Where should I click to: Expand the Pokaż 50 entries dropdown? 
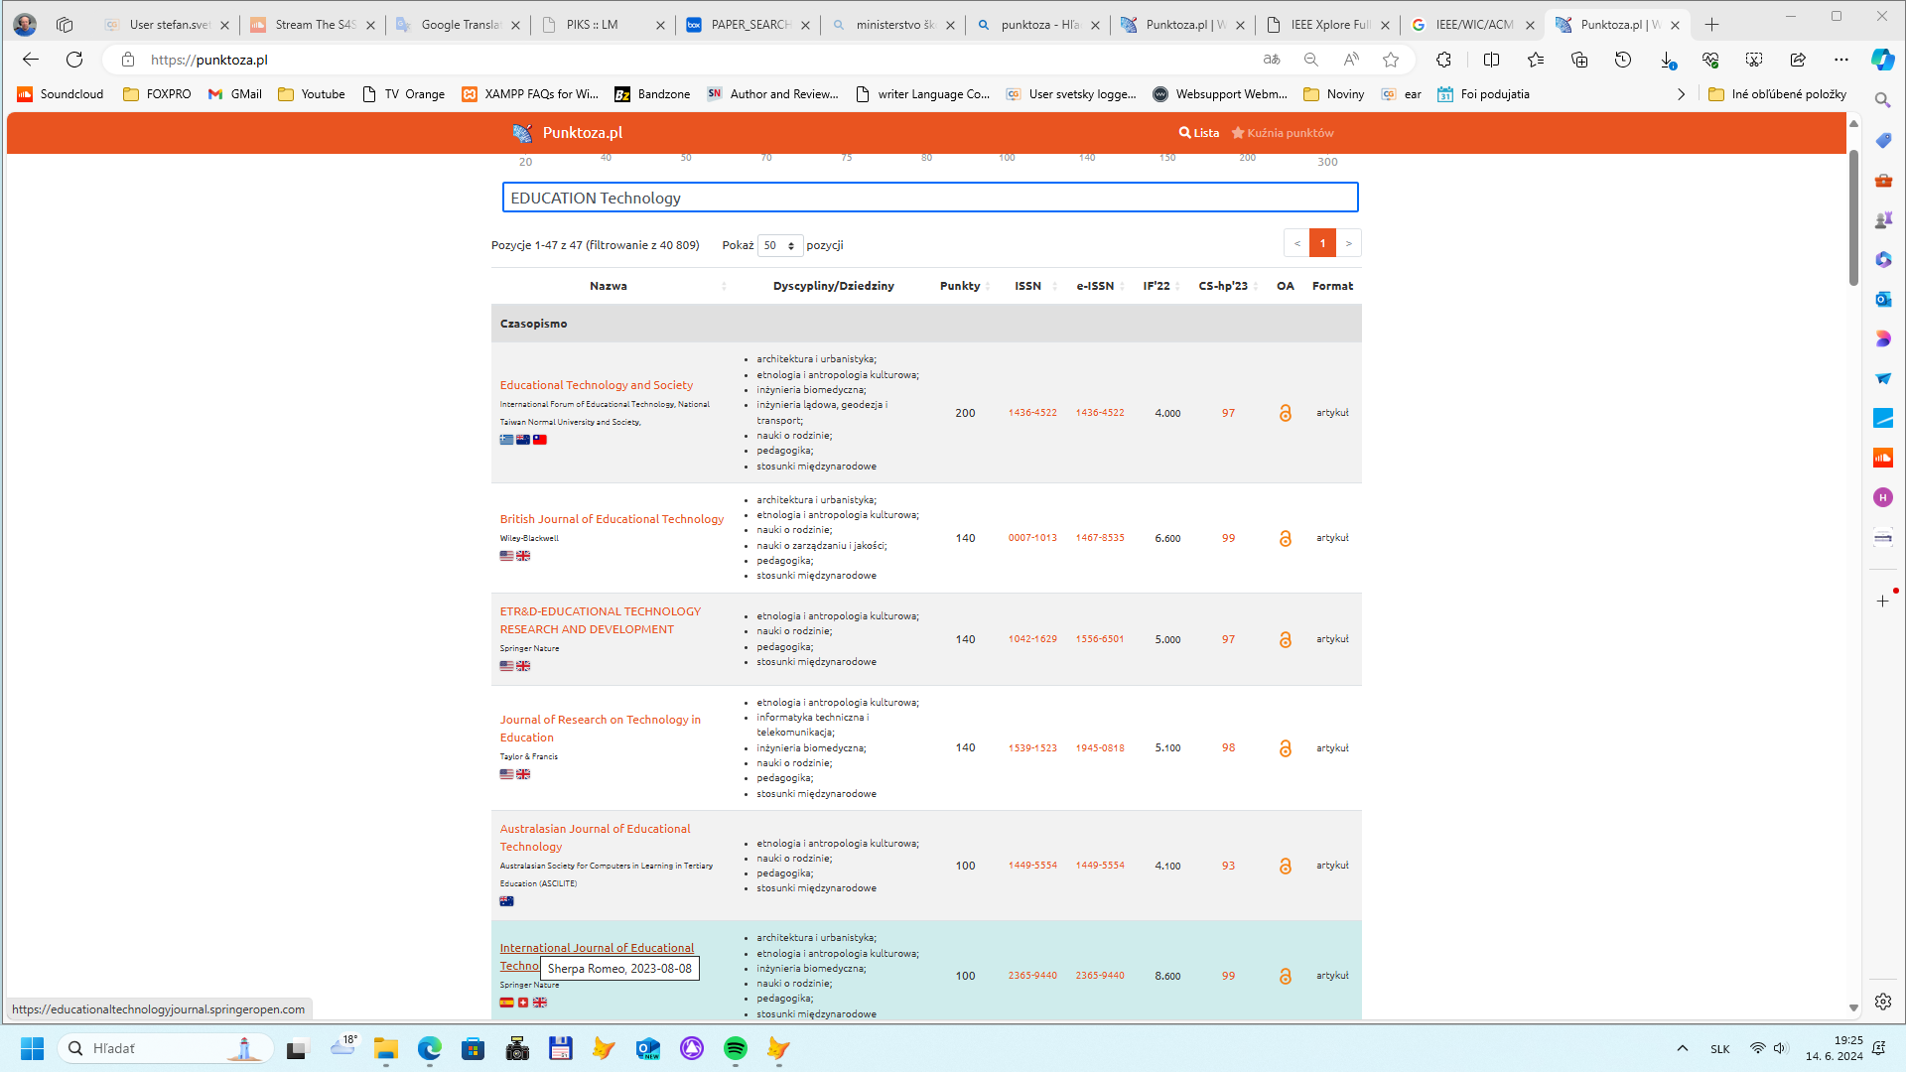[x=779, y=245]
